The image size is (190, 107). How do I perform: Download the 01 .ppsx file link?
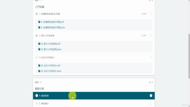53,27
